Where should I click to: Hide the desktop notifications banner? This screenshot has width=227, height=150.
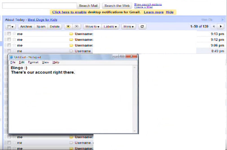170,12
